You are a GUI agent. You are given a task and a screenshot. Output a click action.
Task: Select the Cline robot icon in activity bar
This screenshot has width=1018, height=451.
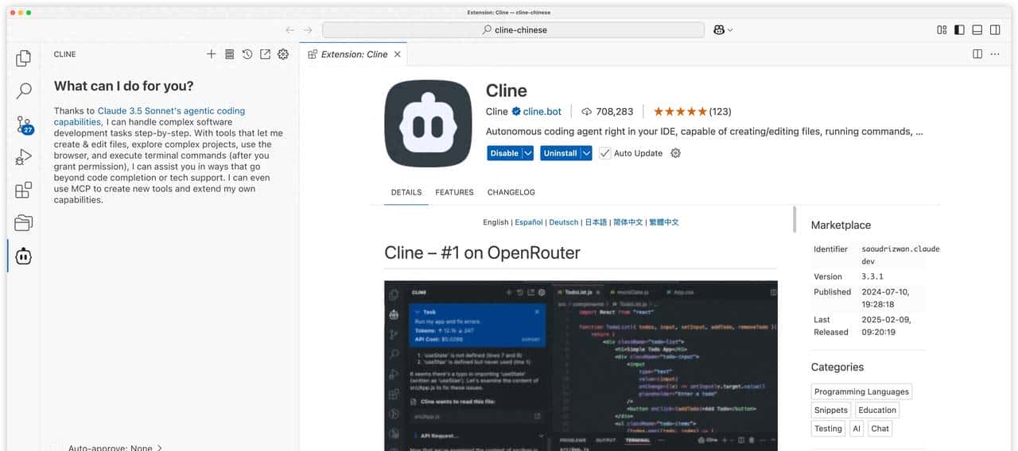24,256
